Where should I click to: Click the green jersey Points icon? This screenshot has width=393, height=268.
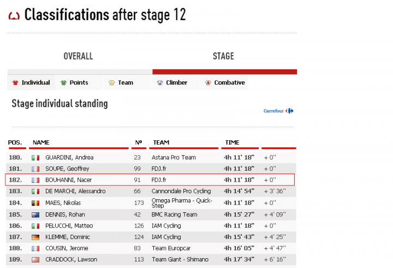(x=63, y=83)
